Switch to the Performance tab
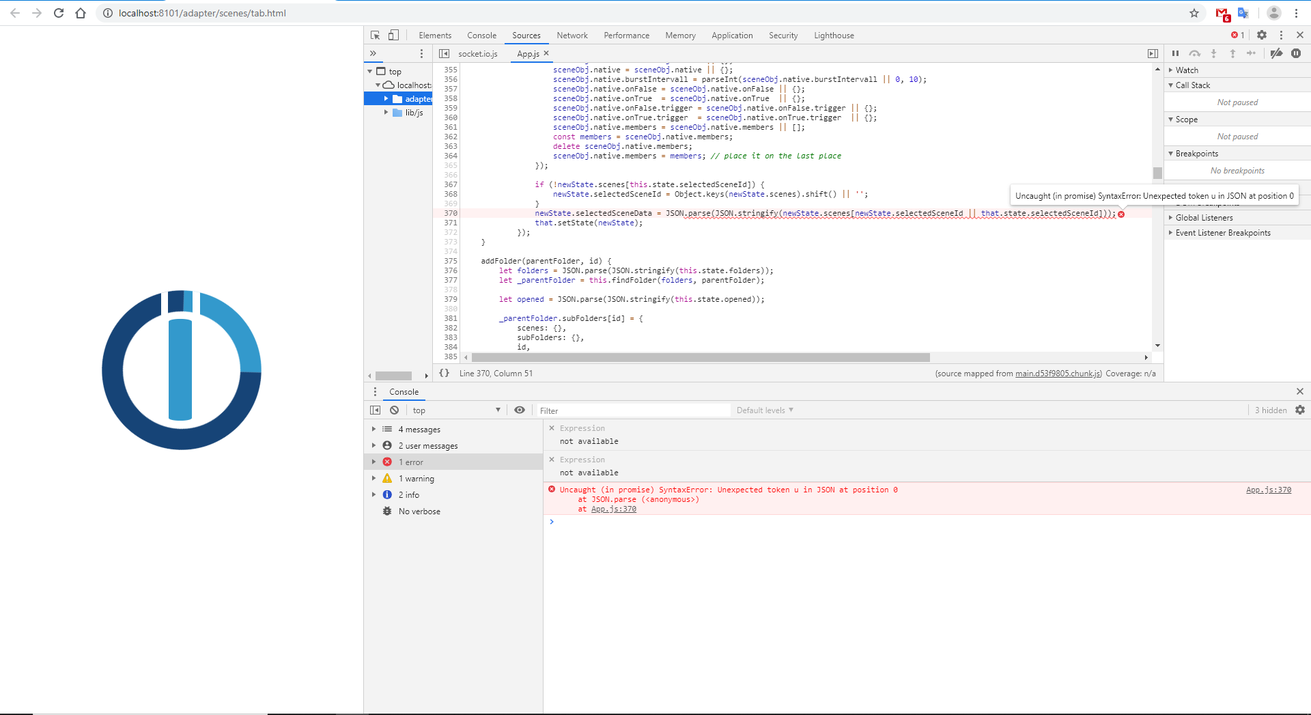This screenshot has width=1311, height=715. [626, 36]
